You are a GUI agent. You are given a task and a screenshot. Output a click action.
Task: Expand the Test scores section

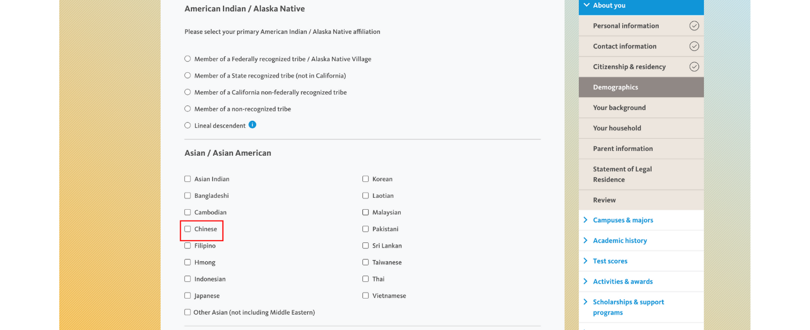(641, 261)
